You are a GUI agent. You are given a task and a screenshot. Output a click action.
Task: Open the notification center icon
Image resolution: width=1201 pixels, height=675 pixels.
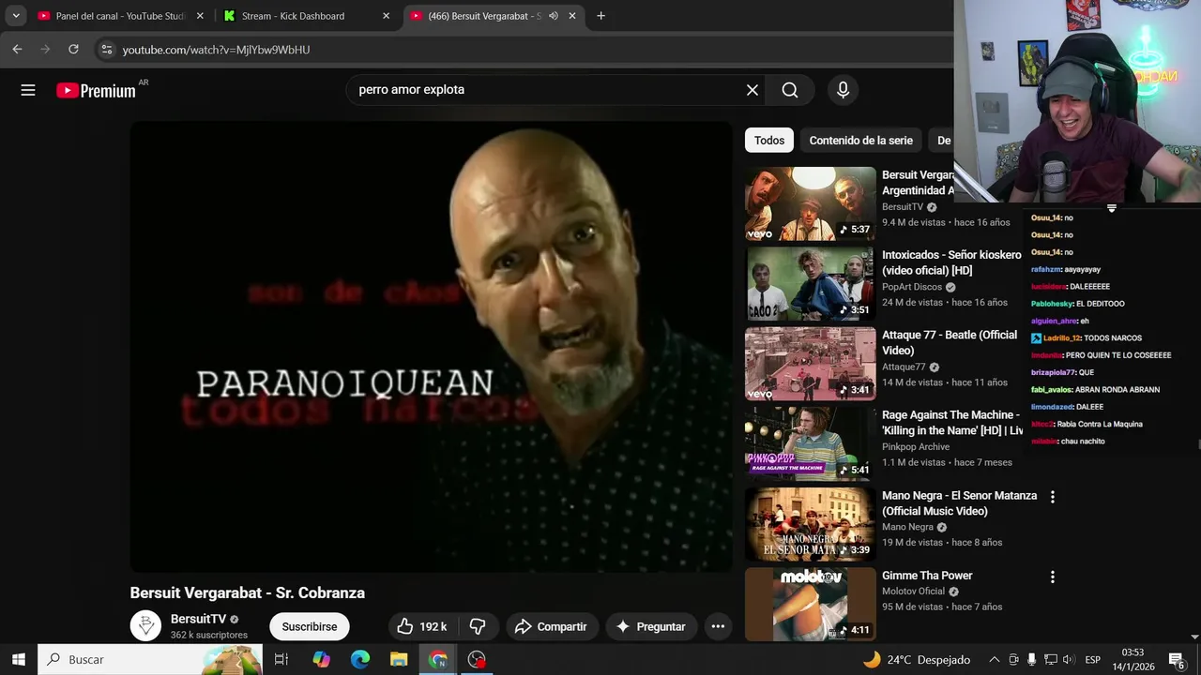pos(1177,659)
